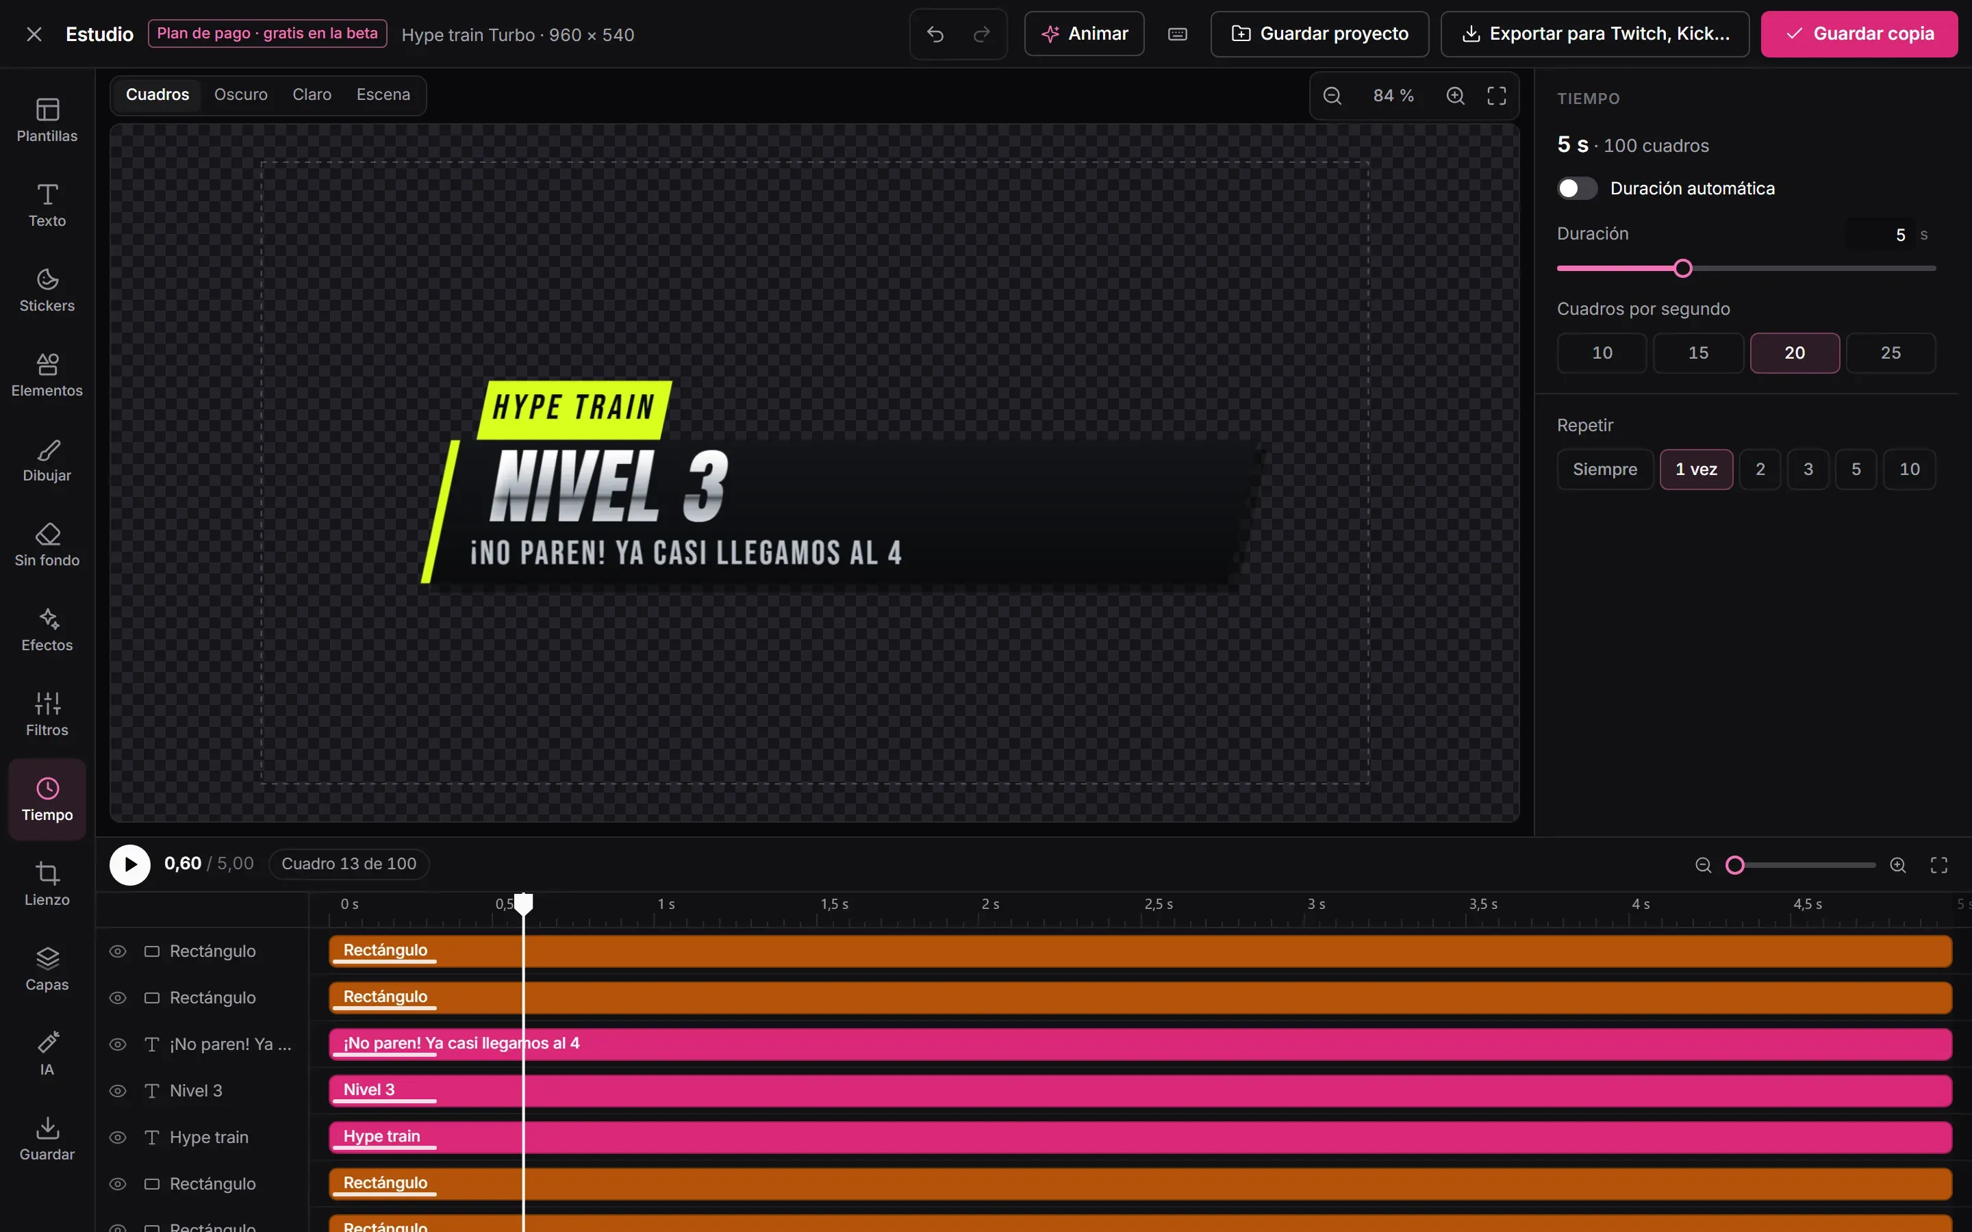
Task: Click the timeline playhead marker
Action: [x=523, y=903]
